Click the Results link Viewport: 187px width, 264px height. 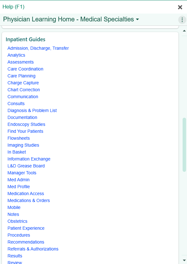pyautogui.click(x=15, y=255)
